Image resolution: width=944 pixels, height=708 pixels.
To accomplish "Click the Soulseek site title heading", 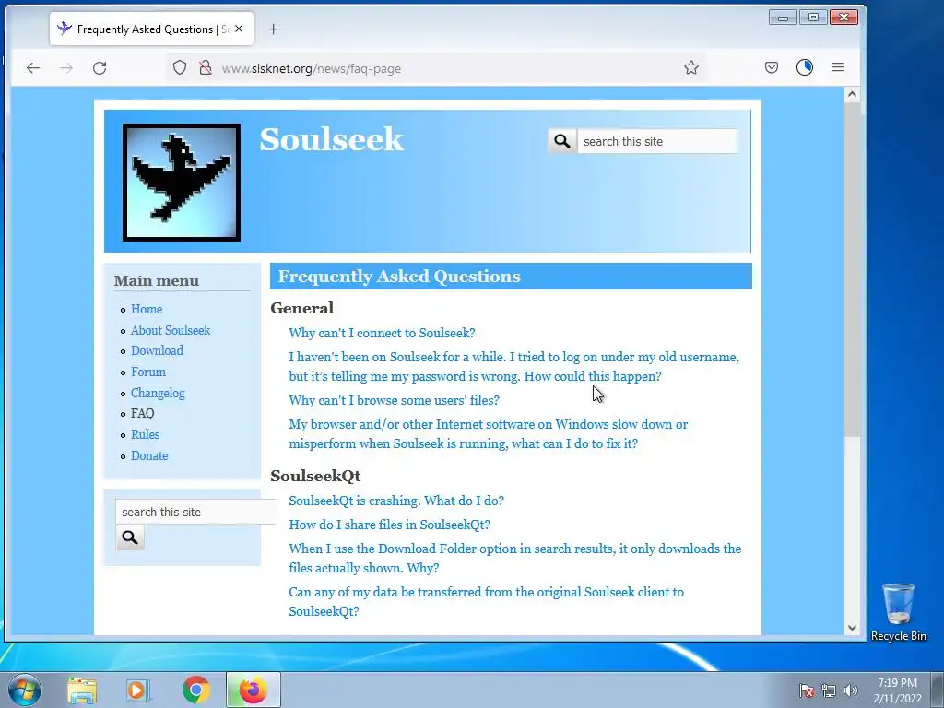I will (331, 140).
